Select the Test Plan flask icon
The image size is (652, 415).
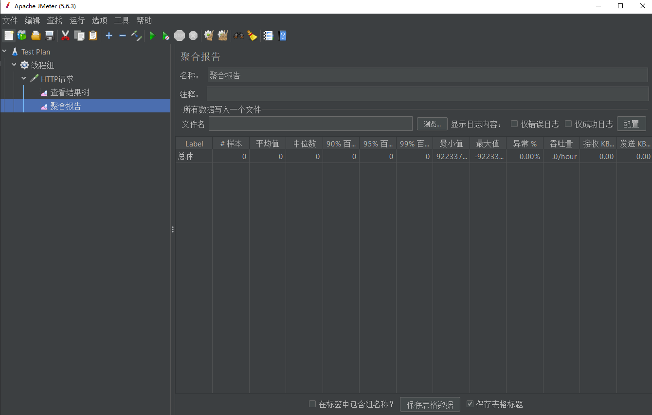tap(15, 52)
